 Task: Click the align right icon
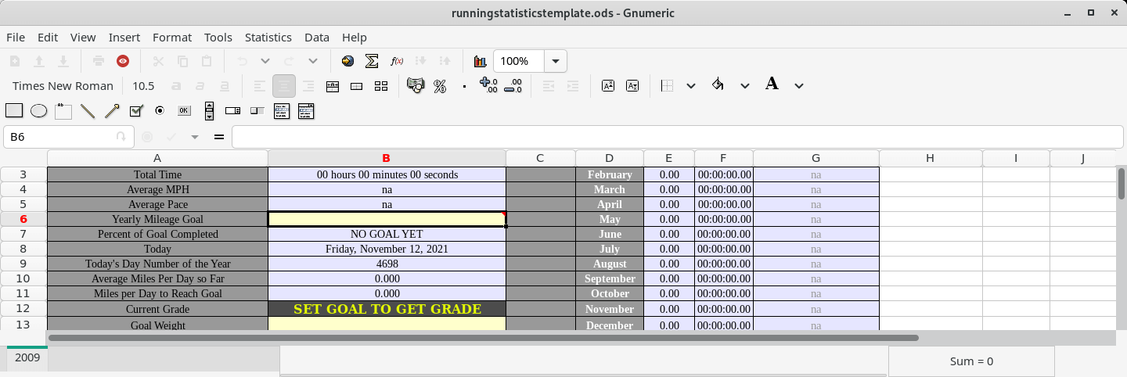tap(308, 86)
